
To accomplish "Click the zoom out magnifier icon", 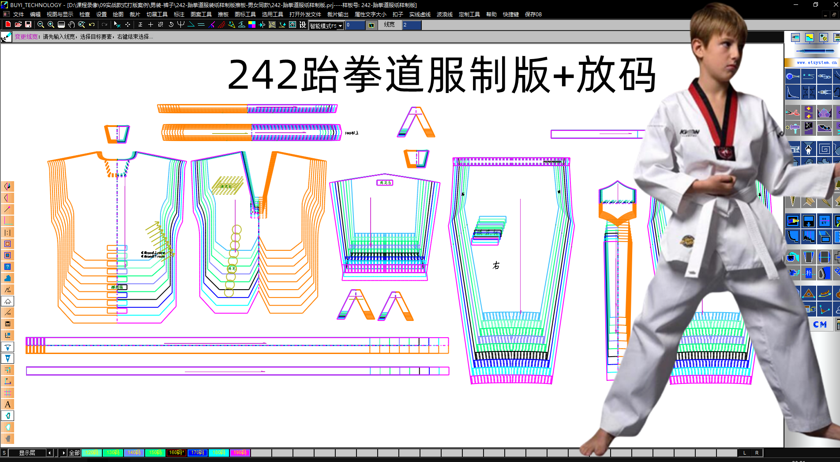I will point(41,25).
